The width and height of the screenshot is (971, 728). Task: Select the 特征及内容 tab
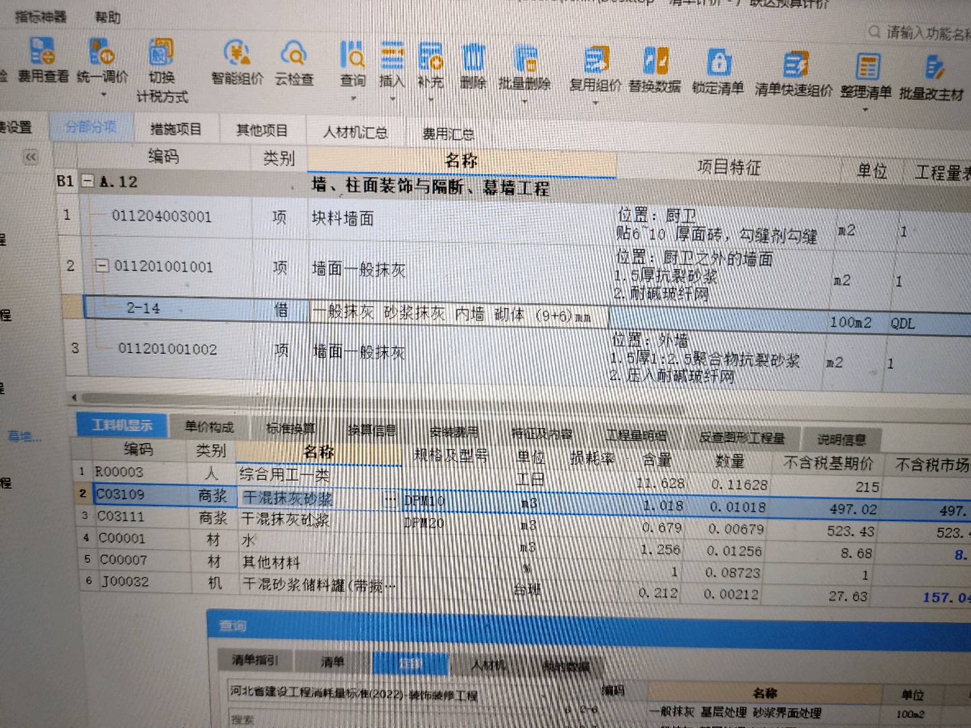click(541, 434)
